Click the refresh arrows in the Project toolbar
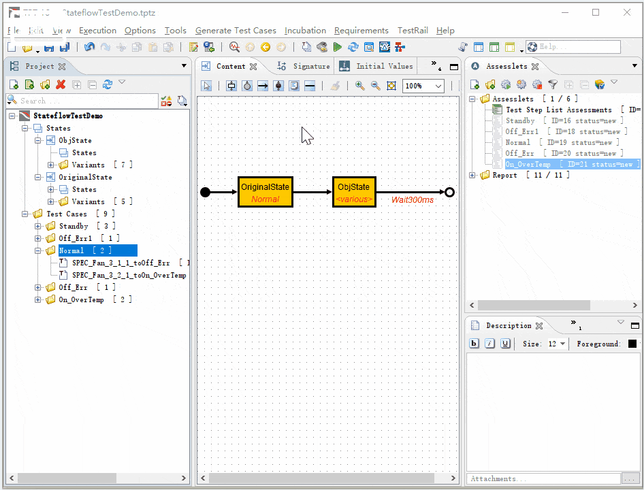The image size is (644, 490). (x=108, y=84)
